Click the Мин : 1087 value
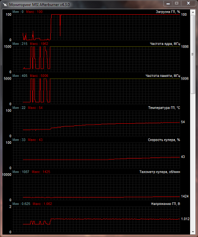 point(21,172)
